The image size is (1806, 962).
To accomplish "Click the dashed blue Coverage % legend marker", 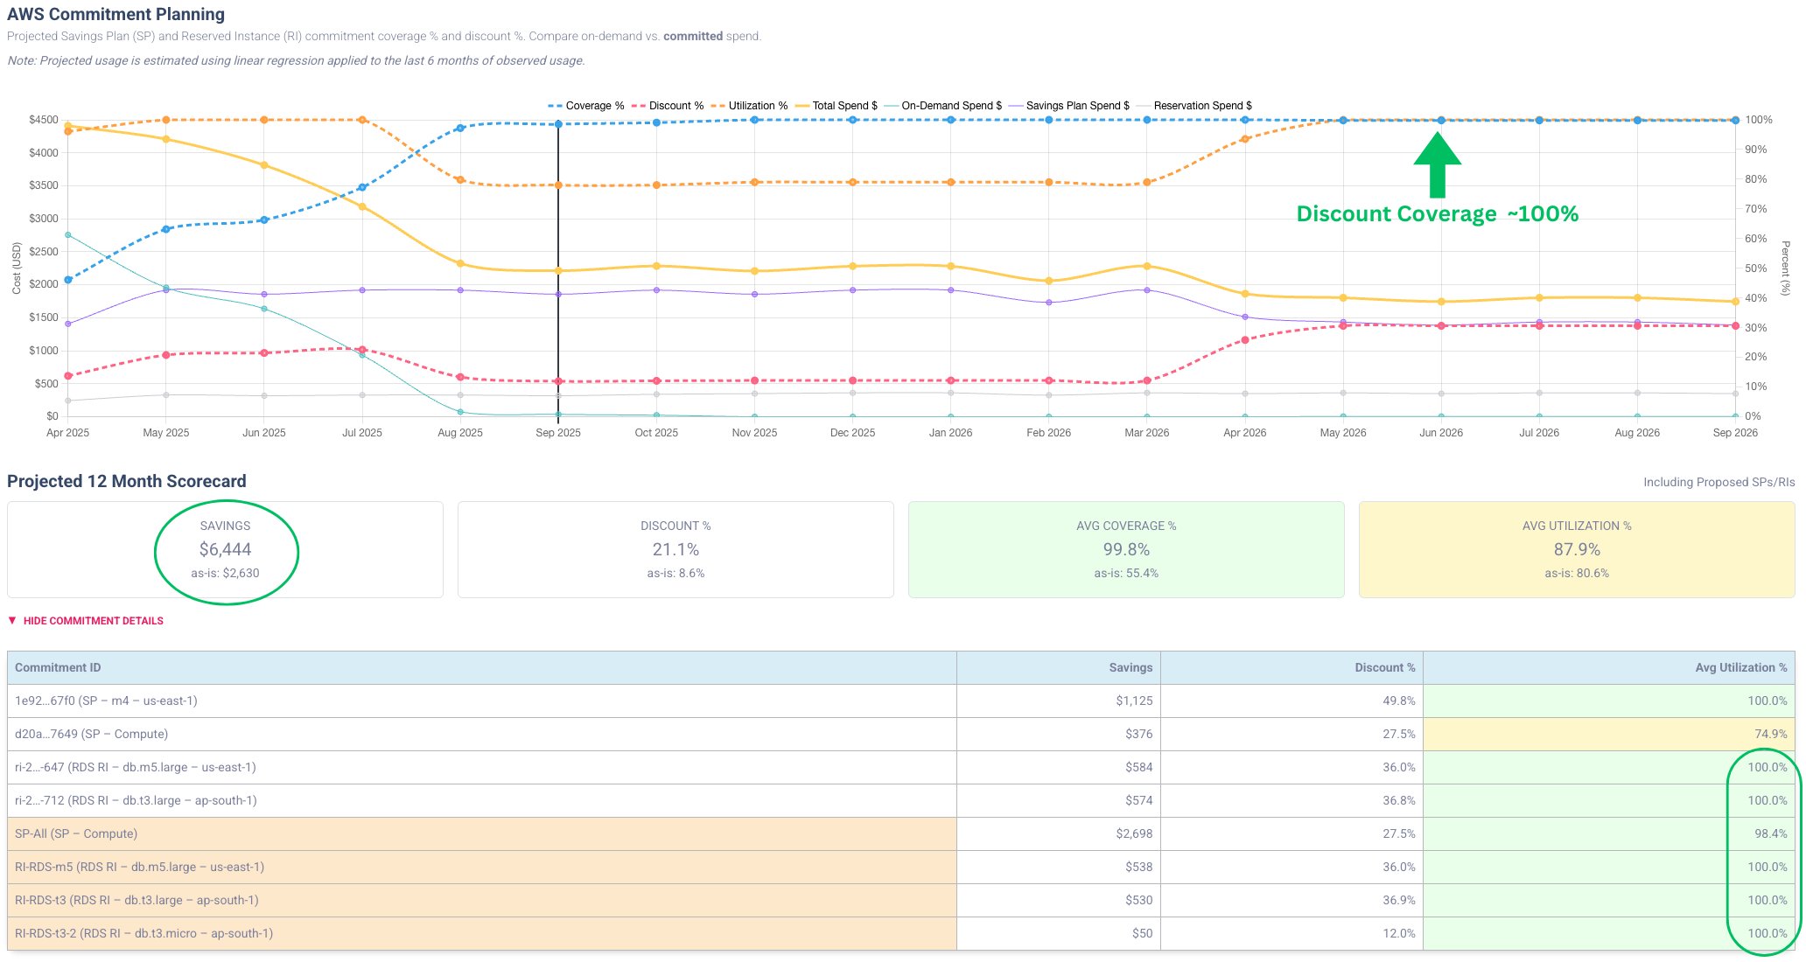I will (x=555, y=106).
